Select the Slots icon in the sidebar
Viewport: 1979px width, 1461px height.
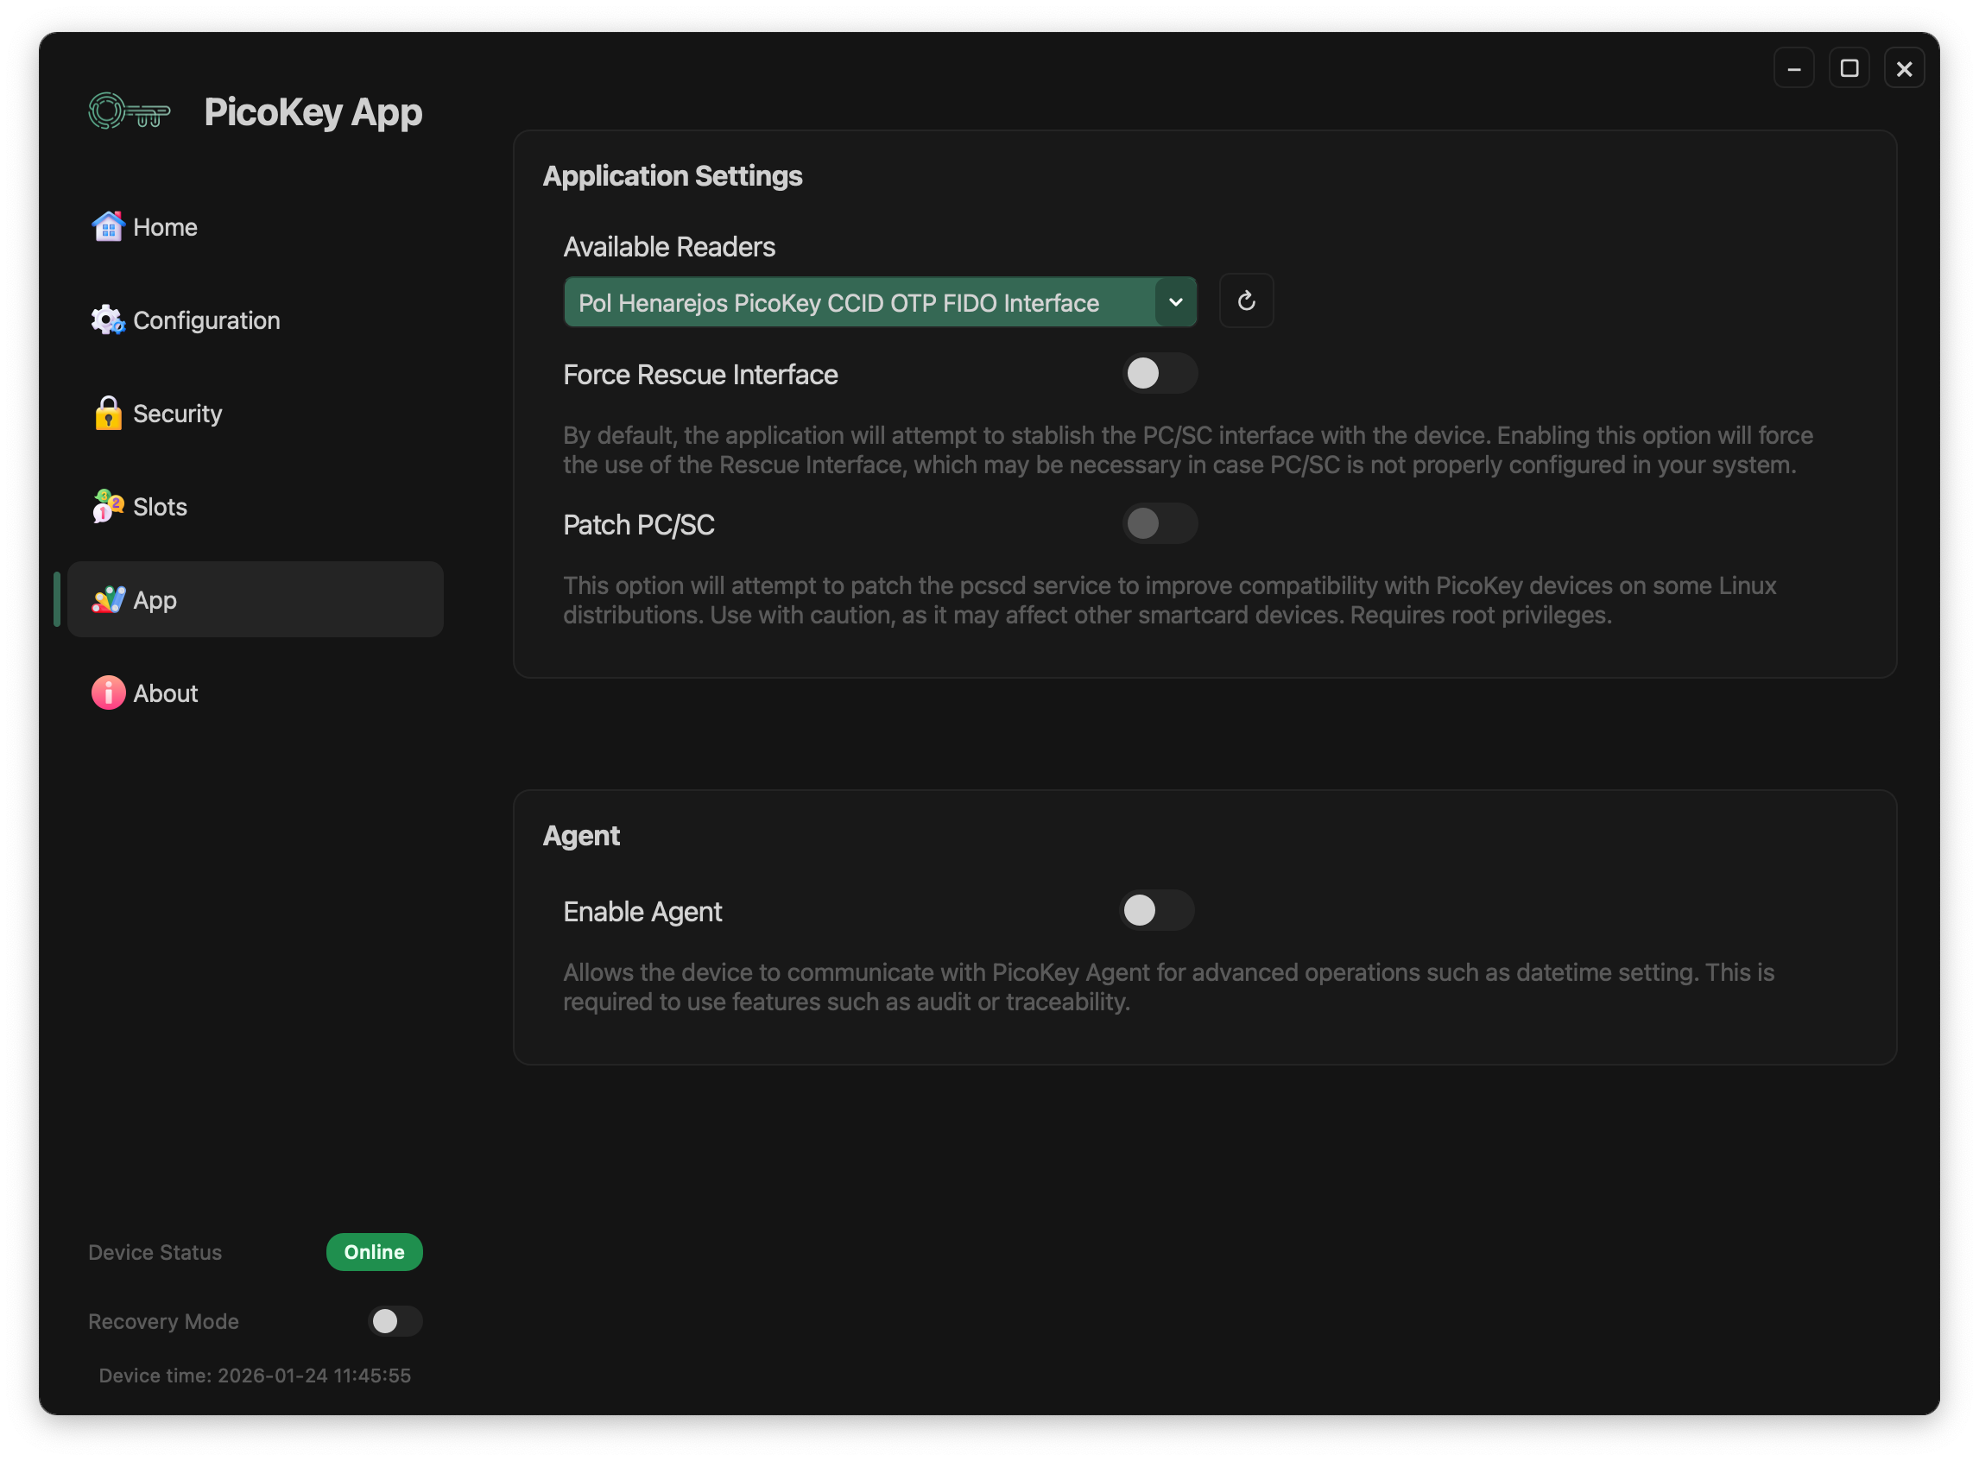tap(108, 507)
